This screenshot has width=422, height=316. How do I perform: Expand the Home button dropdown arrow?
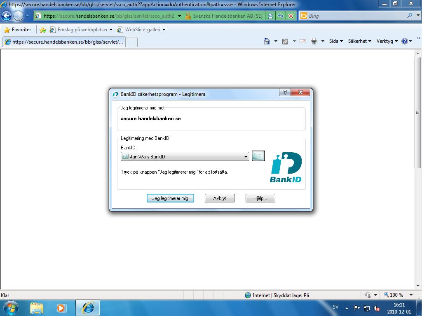[276, 41]
